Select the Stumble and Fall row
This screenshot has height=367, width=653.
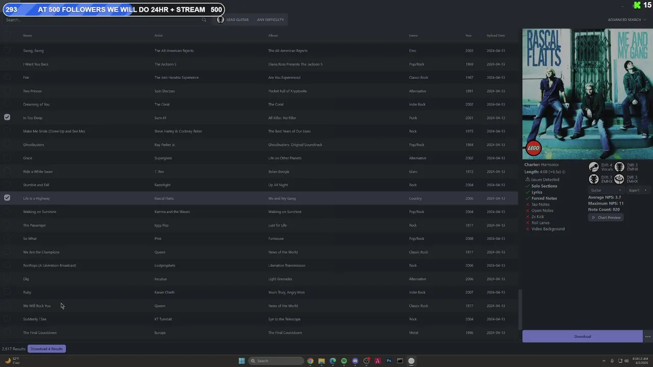(259, 185)
